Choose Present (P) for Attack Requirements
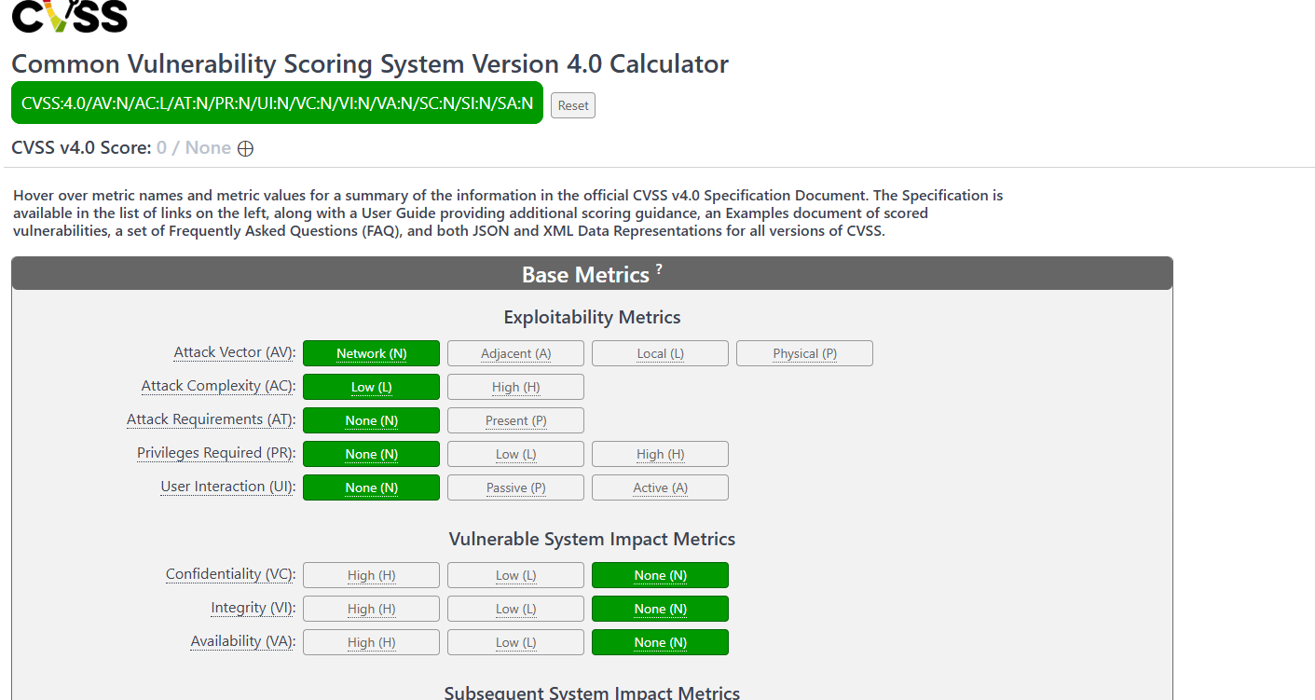 point(515,420)
